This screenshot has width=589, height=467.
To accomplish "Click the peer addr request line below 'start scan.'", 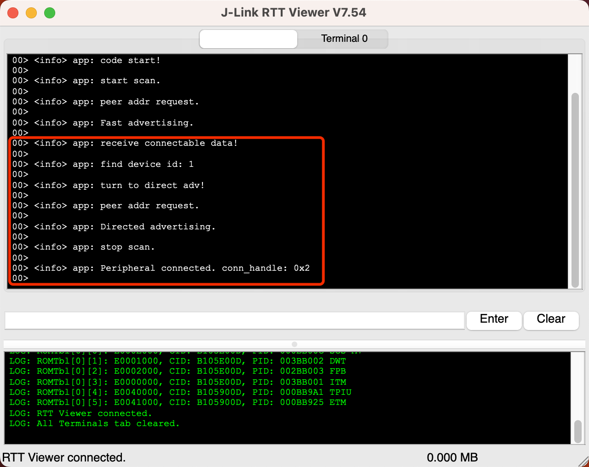I will (x=106, y=102).
